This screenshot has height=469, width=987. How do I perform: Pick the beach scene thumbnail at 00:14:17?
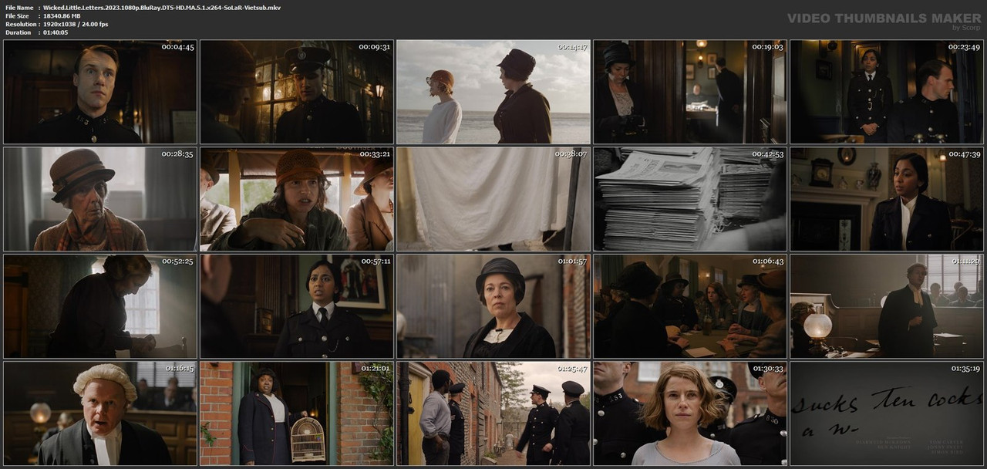coord(493,92)
